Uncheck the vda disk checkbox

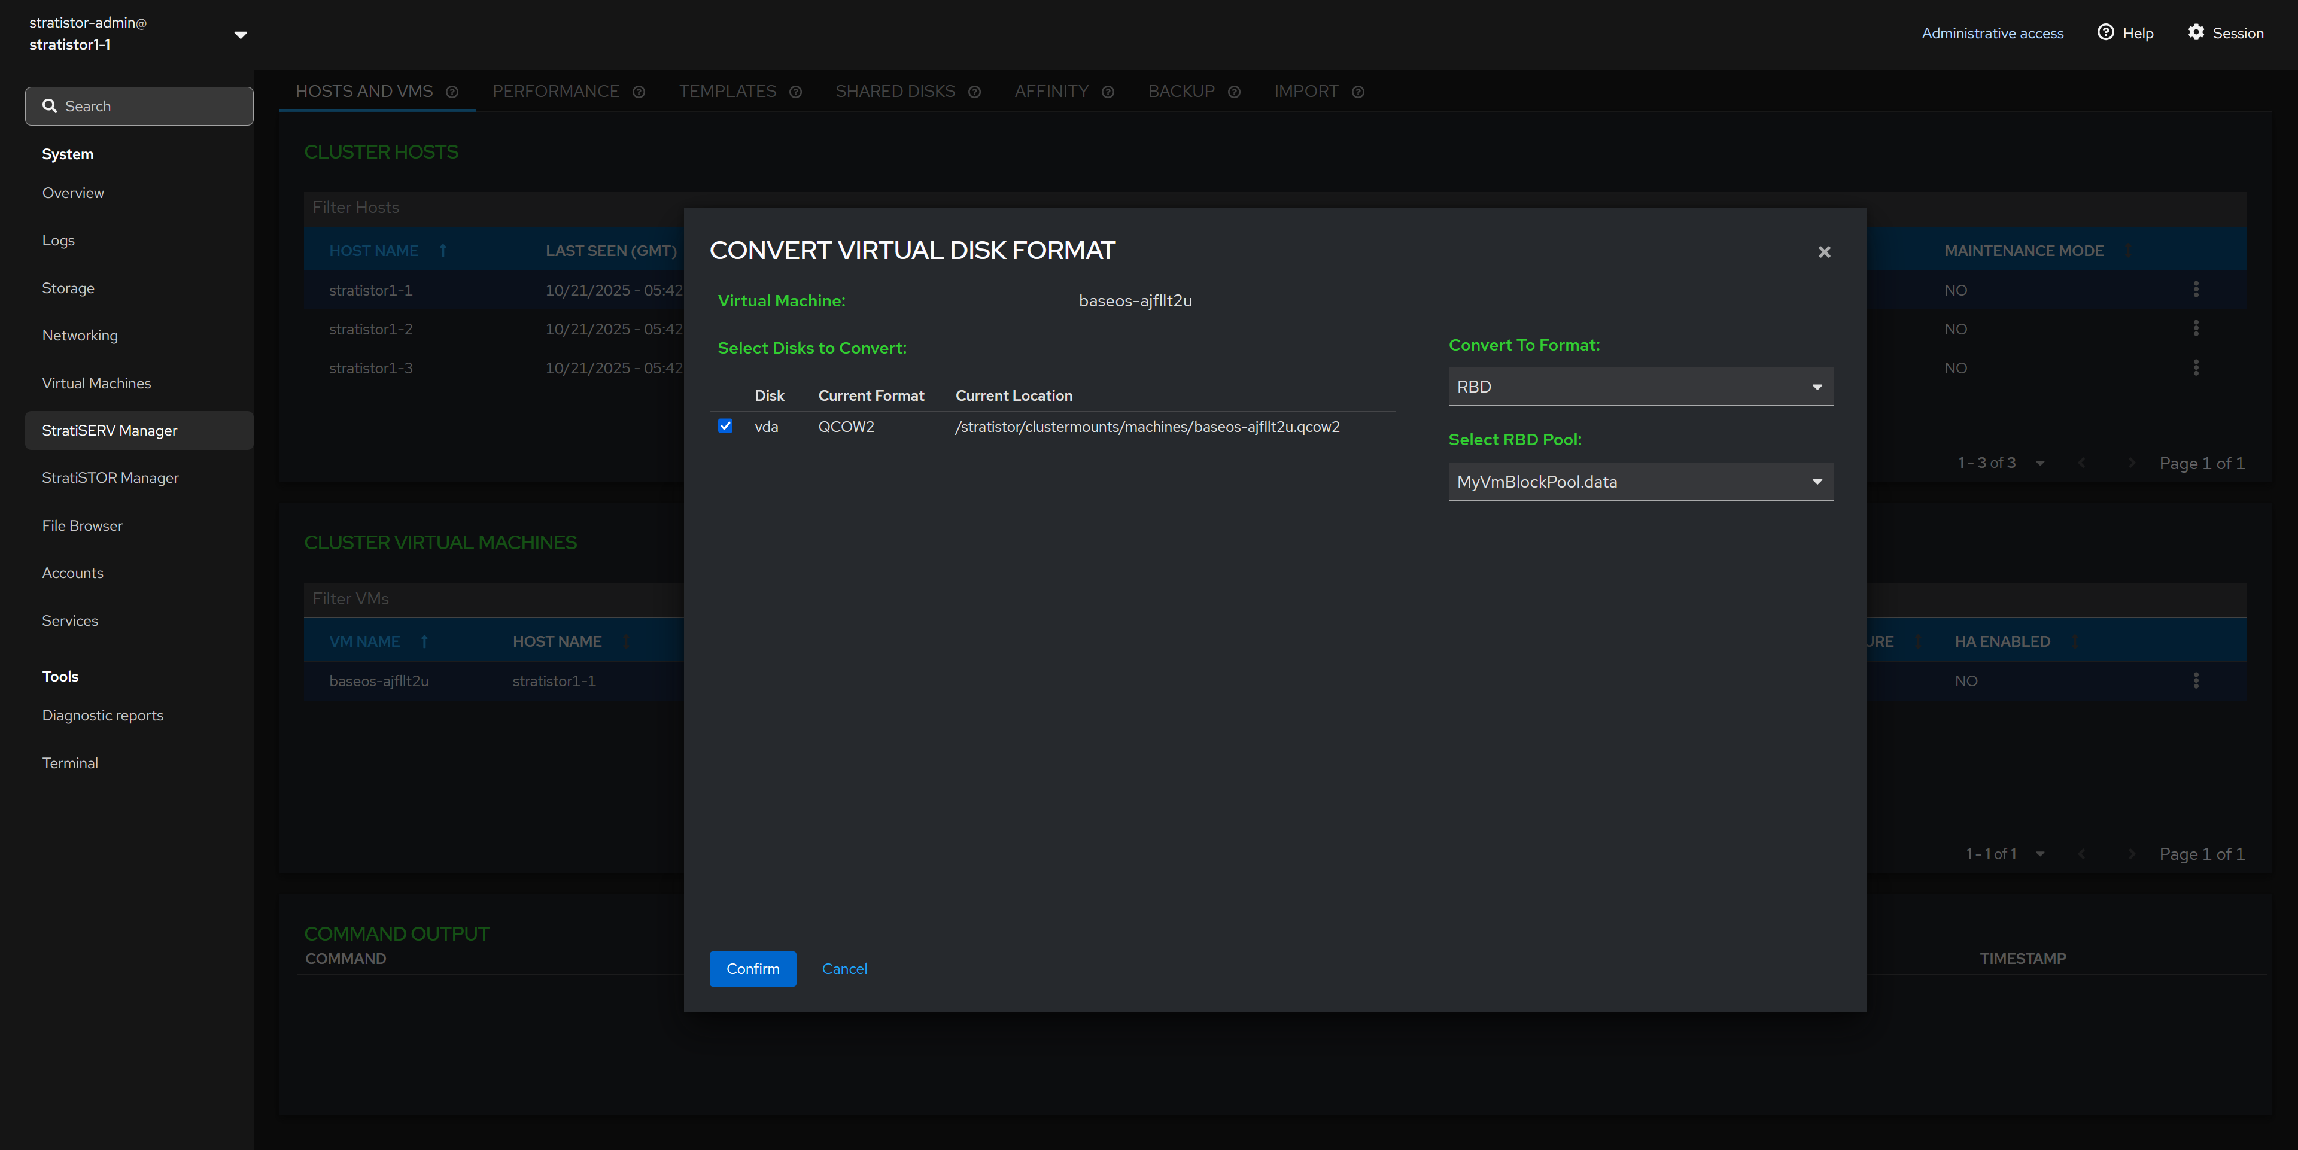pos(725,427)
